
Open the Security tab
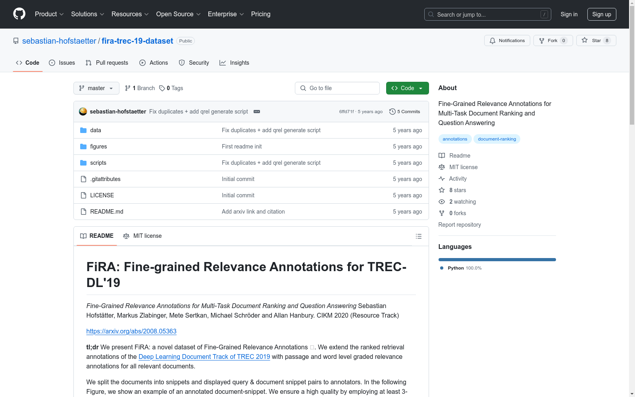pyautogui.click(x=194, y=63)
